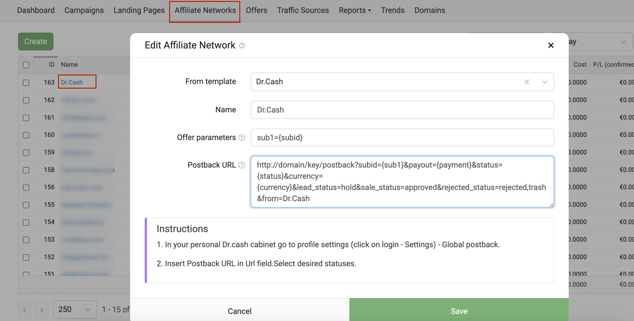Image resolution: width=634 pixels, height=321 pixels.
Task: Click help icon beside Postback URL
Action: (x=241, y=165)
